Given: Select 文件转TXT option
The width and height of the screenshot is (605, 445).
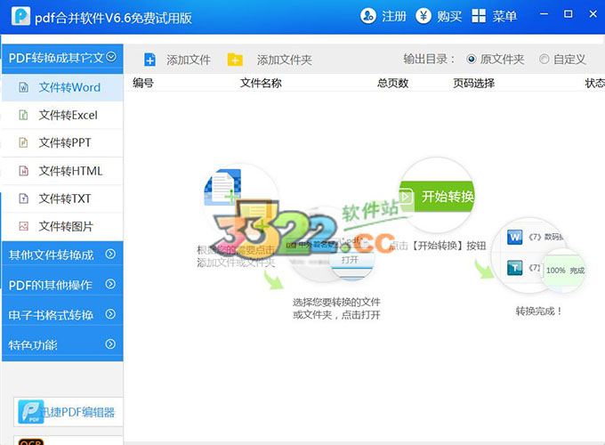Looking at the screenshot, I should pyautogui.click(x=62, y=198).
